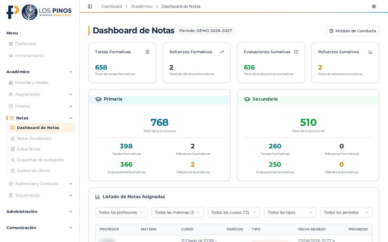
Task: Click the MATERIA column header
Action: click(149, 229)
